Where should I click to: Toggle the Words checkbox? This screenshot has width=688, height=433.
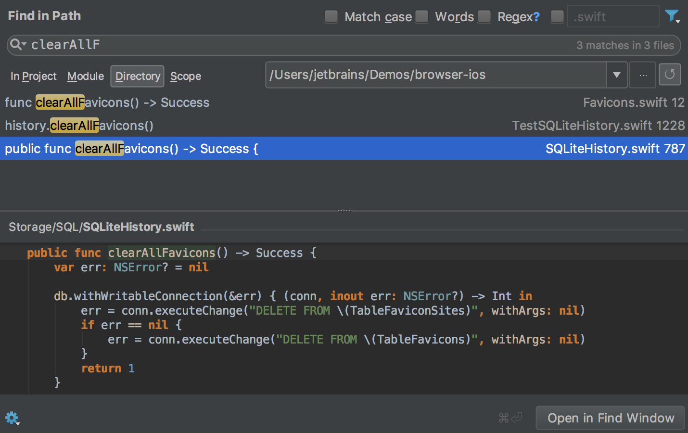click(x=422, y=17)
